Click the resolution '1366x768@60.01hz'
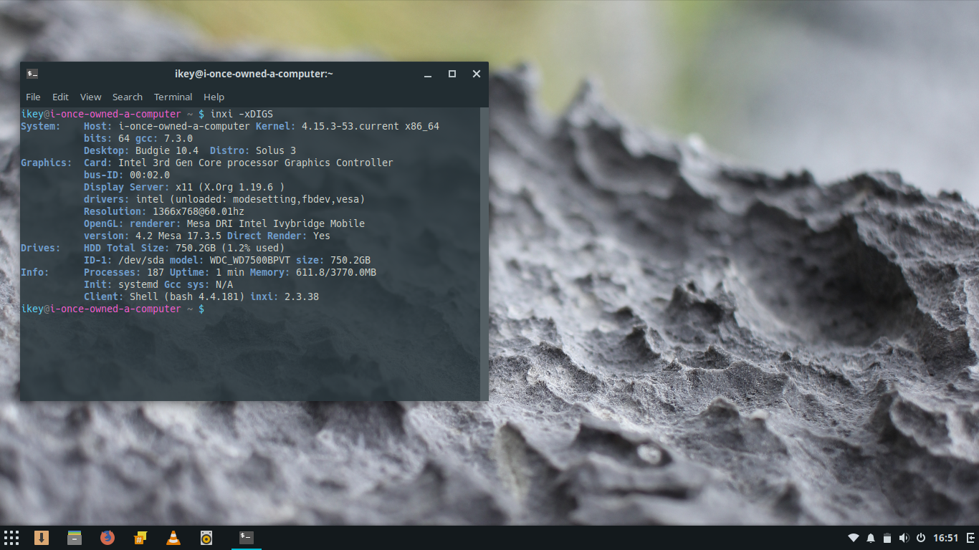Viewport: 979px width, 550px height. click(x=199, y=211)
